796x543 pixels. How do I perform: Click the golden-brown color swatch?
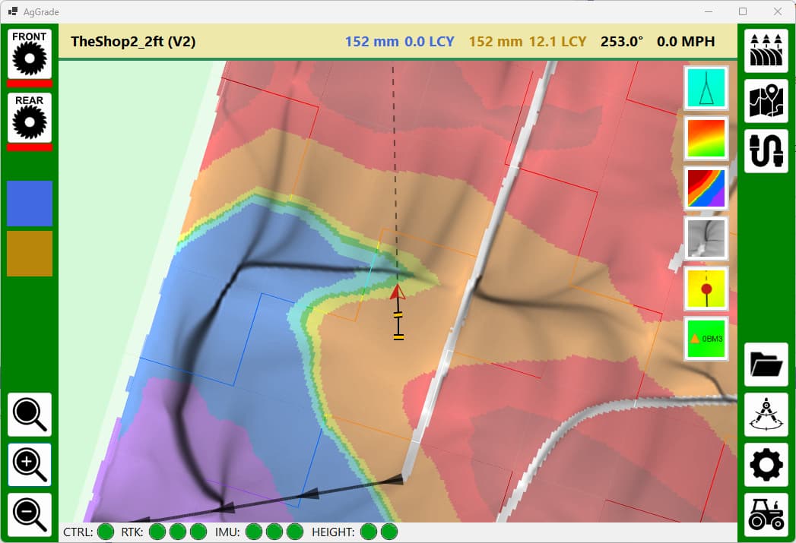[30, 253]
